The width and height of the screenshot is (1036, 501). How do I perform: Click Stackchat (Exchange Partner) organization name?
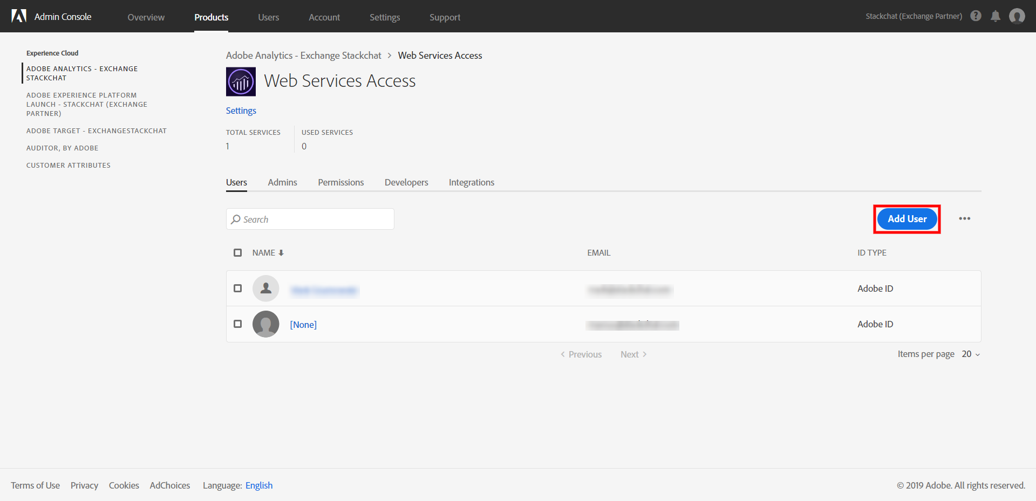pyautogui.click(x=914, y=16)
